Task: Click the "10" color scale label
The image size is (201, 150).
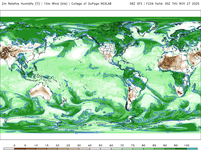Action: click(36, 145)
